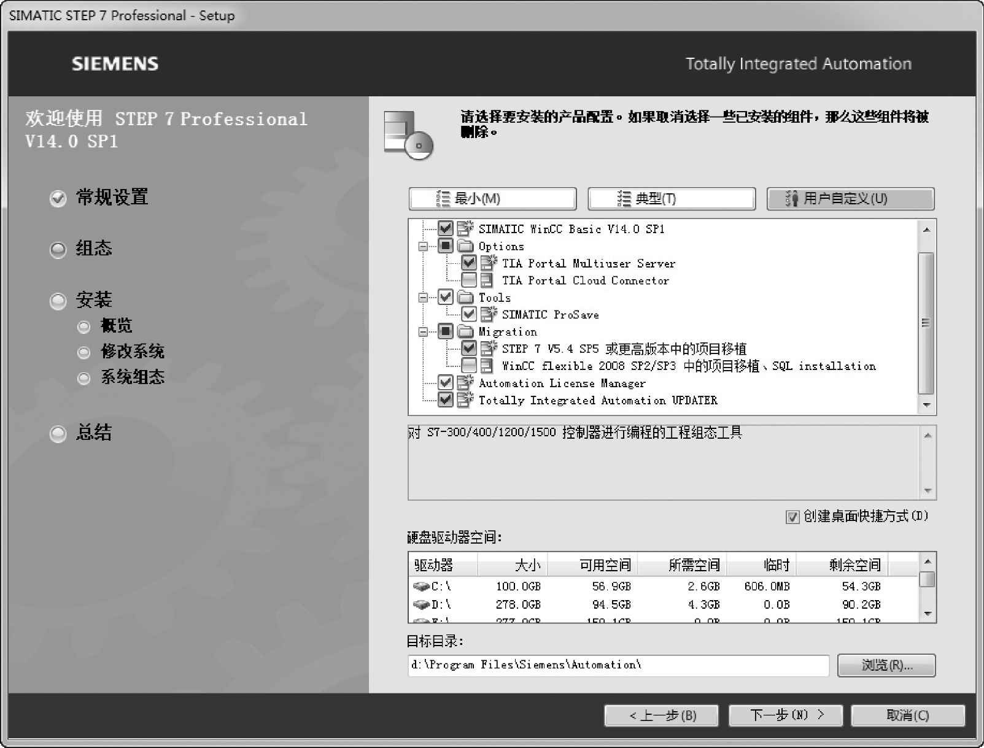The image size is (984, 748).
Task: Click the WinCC flexible 2008 migration component icon
Action: [487, 366]
